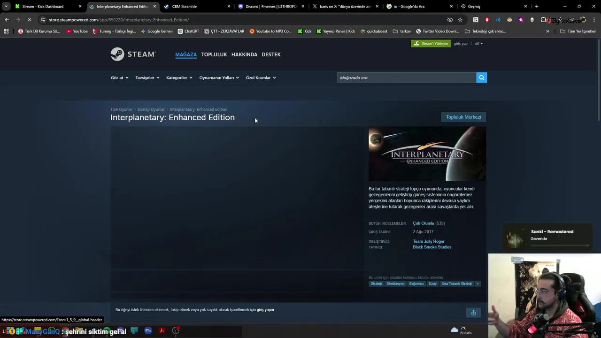Open Adobe Acrobat in the taskbar
The image size is (601, 338).
pyautogui.click(x=162, y=330)
